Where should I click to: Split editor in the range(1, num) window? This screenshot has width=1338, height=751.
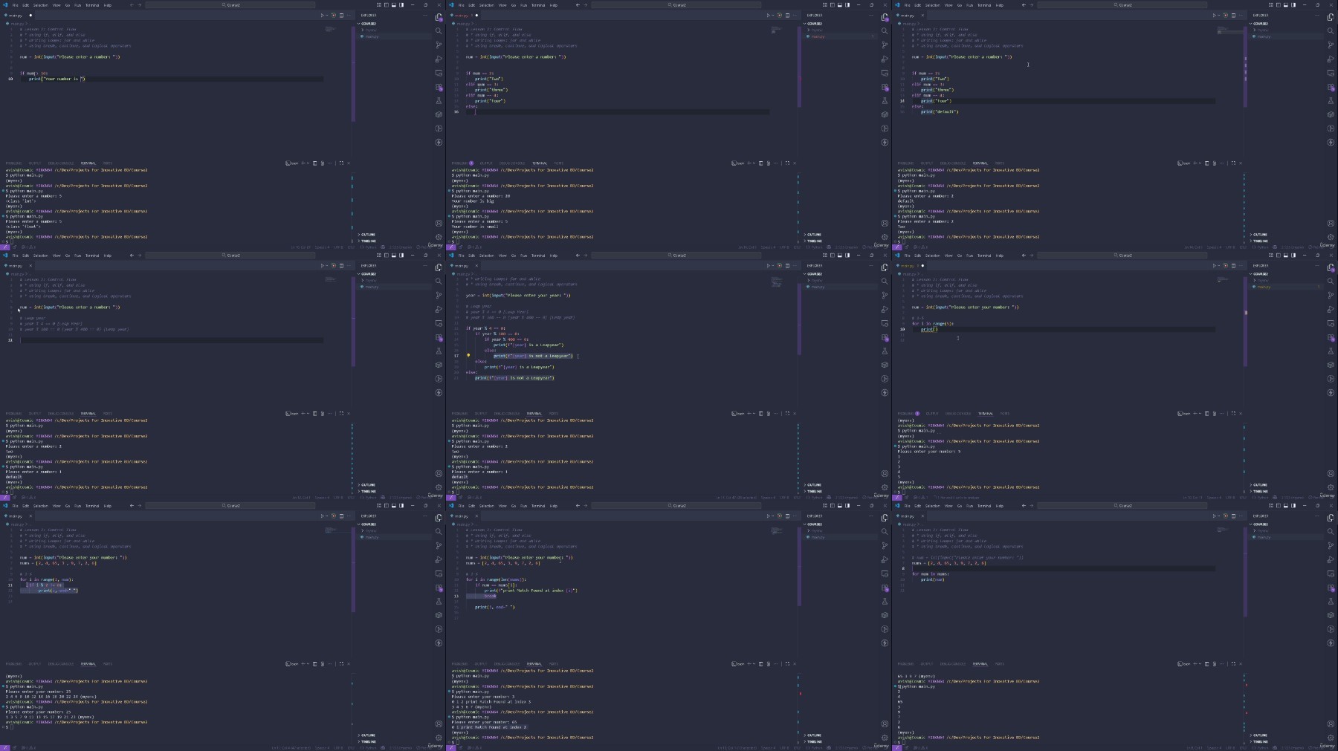tap(341, 516)
